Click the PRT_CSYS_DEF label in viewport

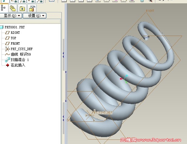(102, 113)
